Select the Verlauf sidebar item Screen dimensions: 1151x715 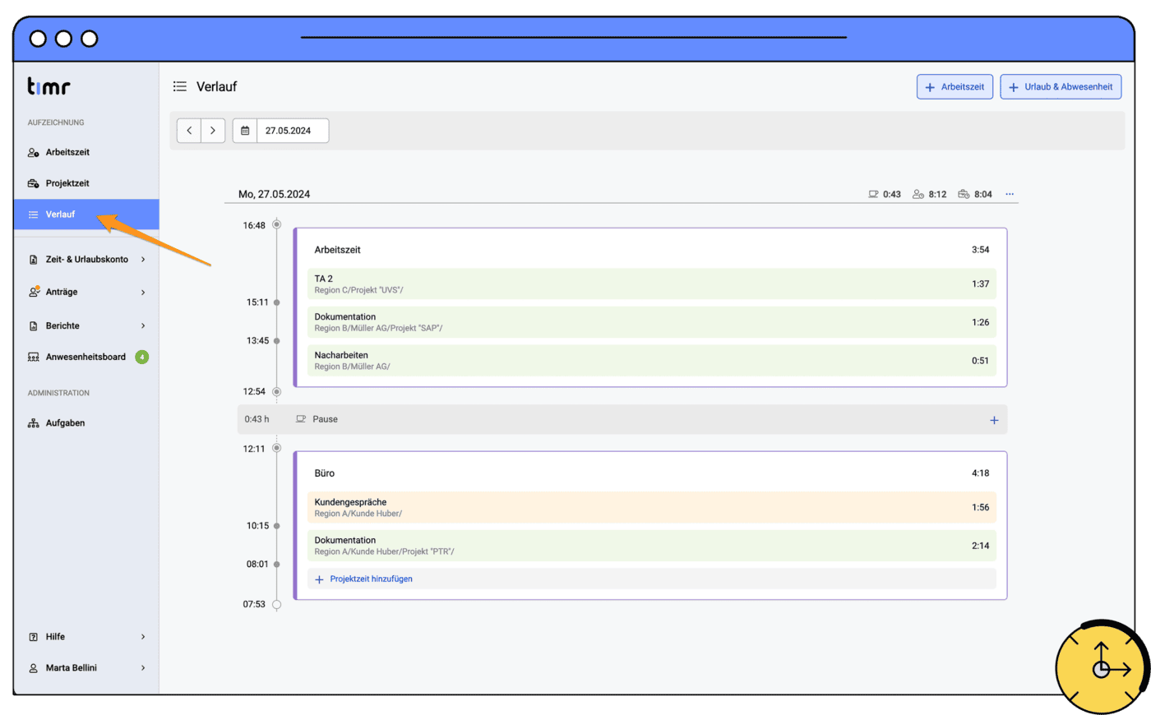(x=86, y=214)
